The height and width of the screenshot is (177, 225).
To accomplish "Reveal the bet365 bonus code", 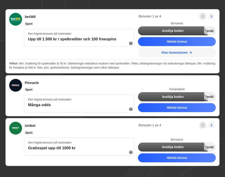I will pyautogui.click(x=172, y=31).
